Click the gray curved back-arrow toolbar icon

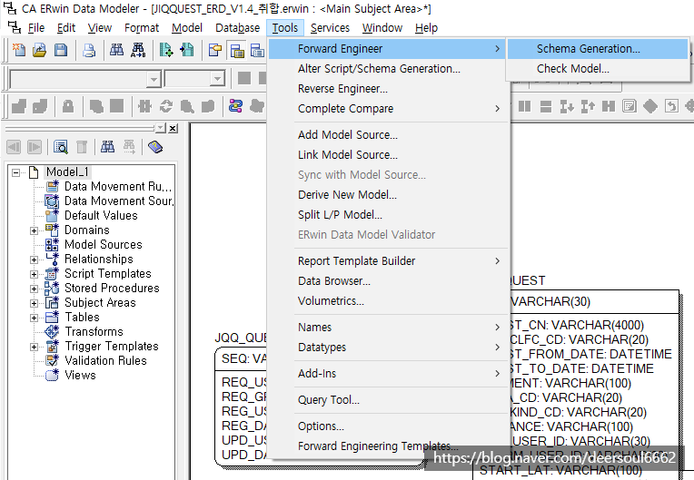tap(671, 106)
